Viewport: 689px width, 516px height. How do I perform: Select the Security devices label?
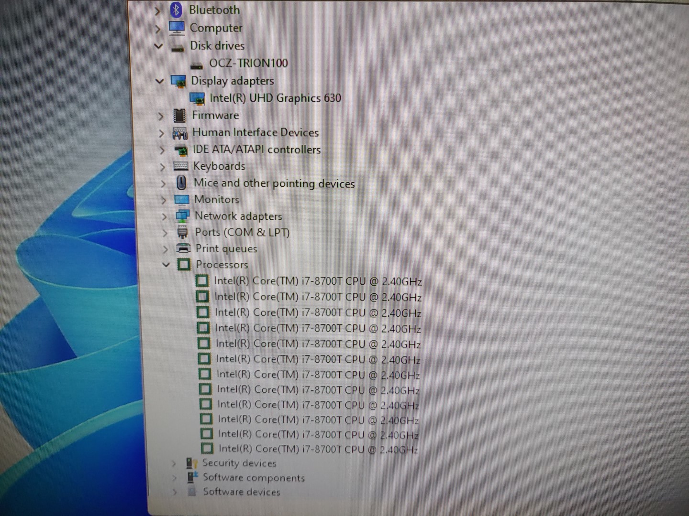239,463
